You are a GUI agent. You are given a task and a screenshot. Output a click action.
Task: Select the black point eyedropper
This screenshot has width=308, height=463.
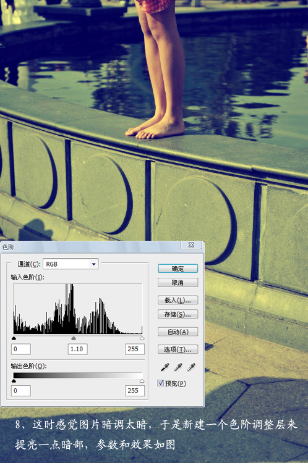pos(165,367)
